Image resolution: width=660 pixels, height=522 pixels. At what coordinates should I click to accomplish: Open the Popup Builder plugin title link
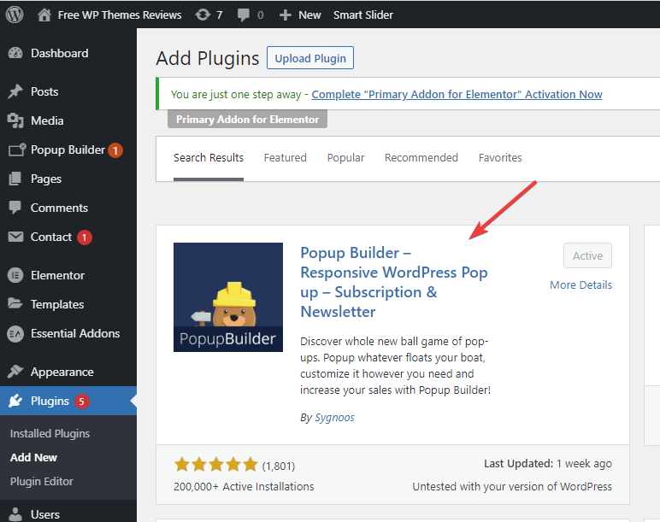(x=393, y=282)
